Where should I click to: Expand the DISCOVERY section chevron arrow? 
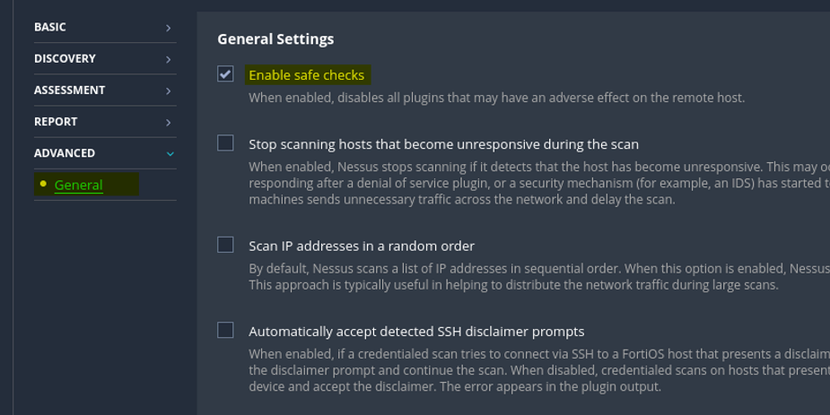(169, 59)
